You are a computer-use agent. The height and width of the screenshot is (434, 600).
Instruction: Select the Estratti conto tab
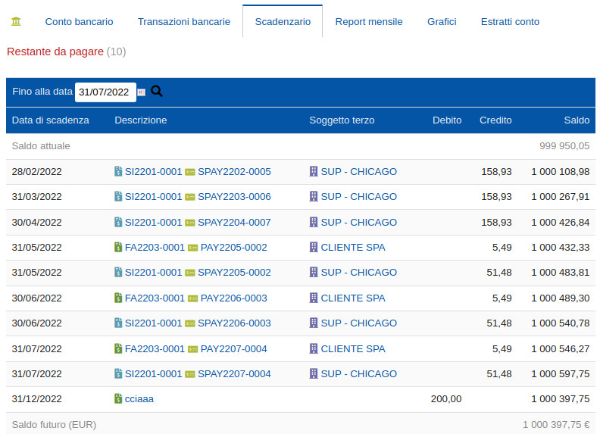pyautogui.click(x=510, y=22)
